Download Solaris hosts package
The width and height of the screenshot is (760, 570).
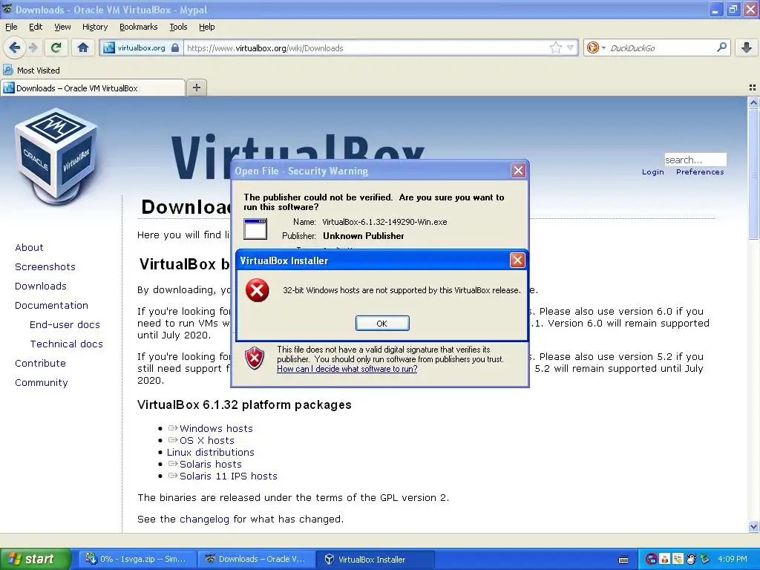coord(210,464)
